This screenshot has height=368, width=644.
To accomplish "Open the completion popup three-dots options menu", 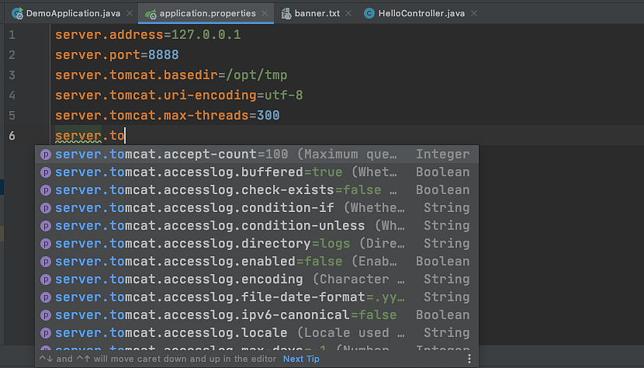I will [469, 359].
